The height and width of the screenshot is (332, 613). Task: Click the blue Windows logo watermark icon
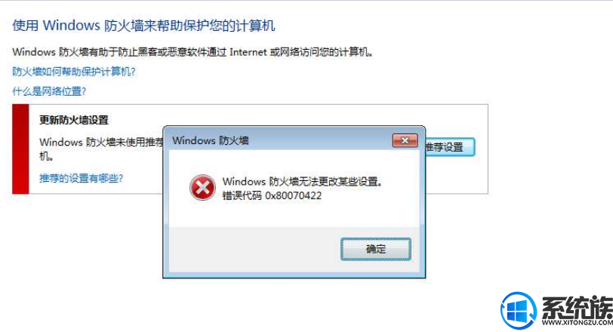click(519, 310)
